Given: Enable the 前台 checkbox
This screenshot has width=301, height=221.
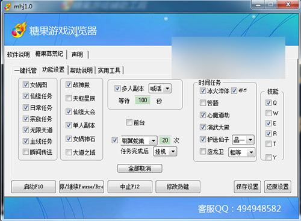Looking at the screenshot, I should (129, 122).
